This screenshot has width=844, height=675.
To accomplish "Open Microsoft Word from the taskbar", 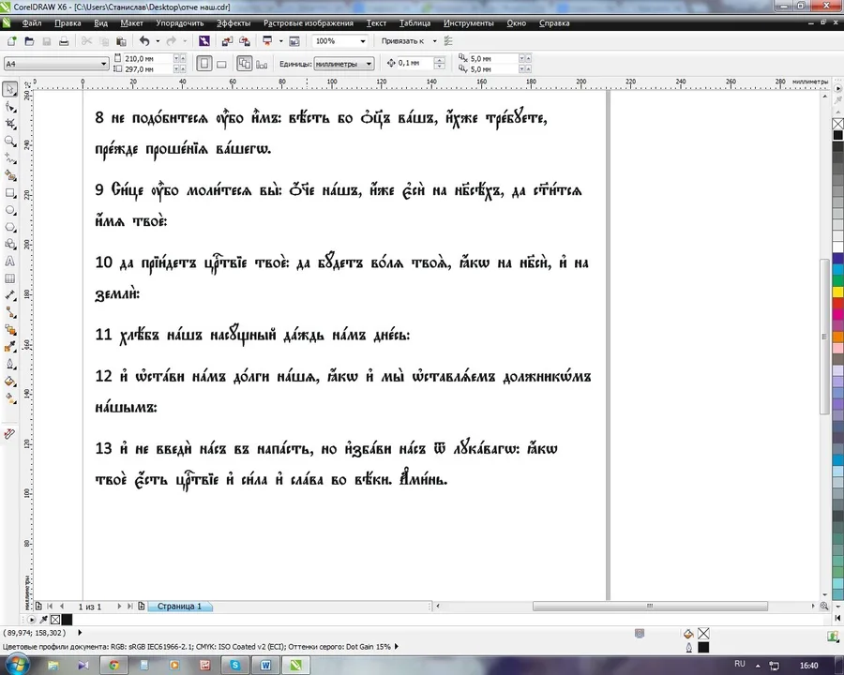I will [x=265, y=666].
